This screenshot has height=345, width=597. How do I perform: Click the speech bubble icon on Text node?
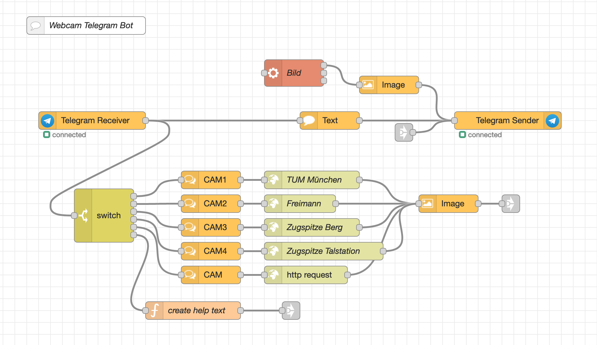[x=309, y=121]
